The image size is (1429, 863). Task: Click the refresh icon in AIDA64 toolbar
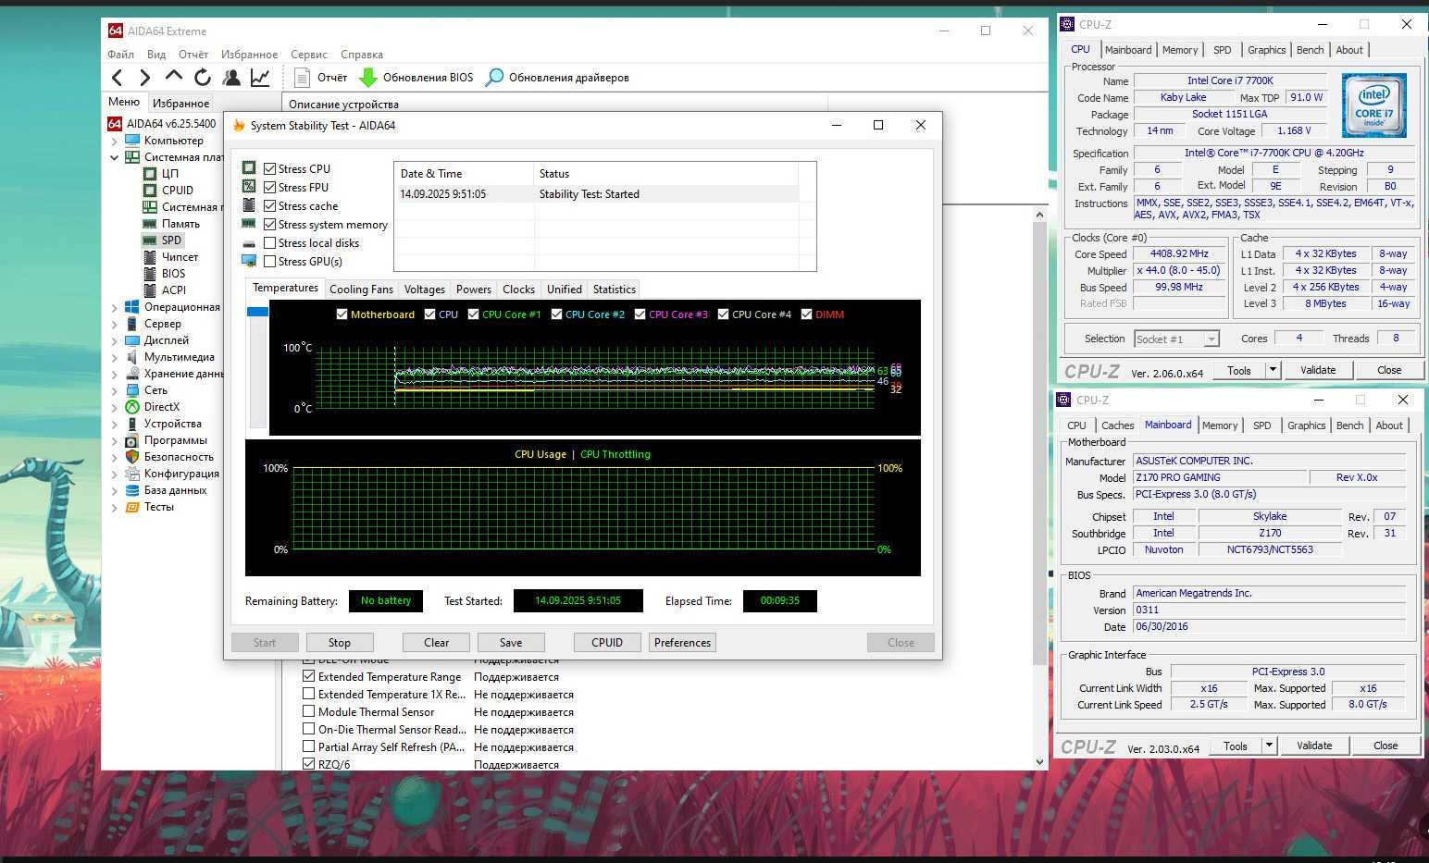(203, 78)
